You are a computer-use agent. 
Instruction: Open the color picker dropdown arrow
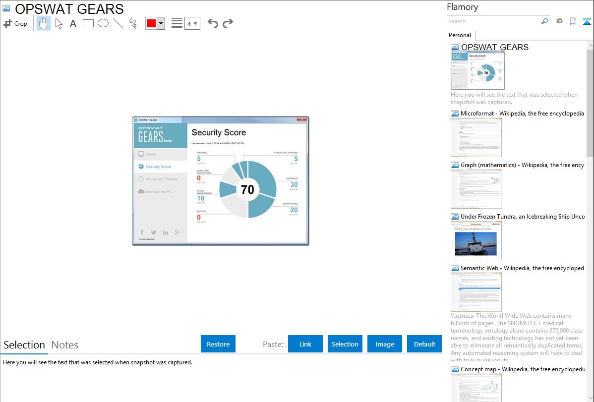161,23
